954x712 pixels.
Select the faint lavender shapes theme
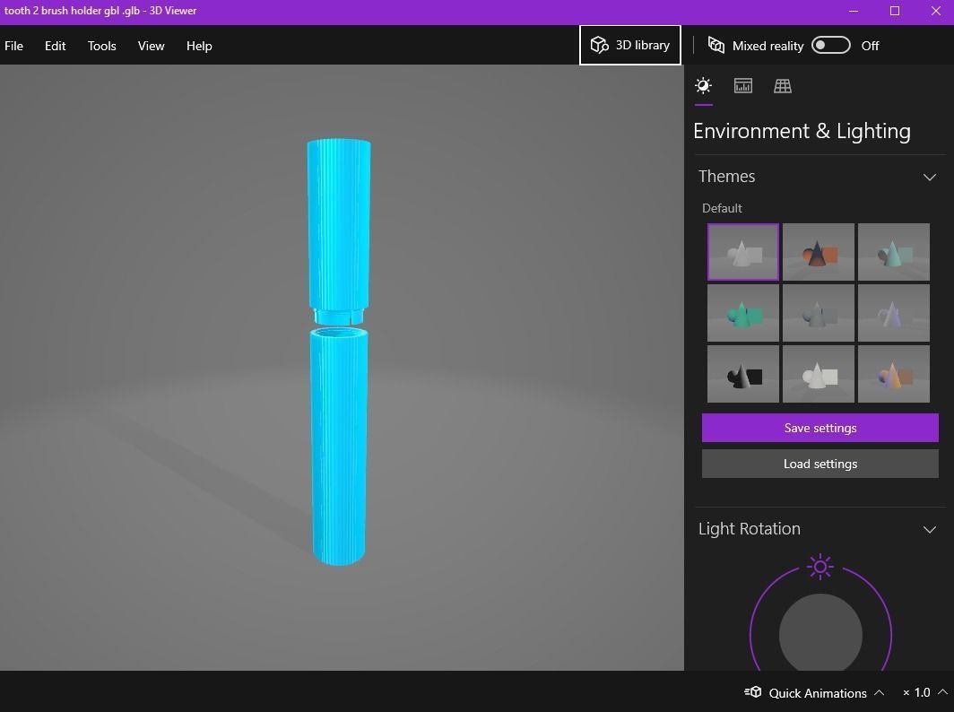click(894, 313)
